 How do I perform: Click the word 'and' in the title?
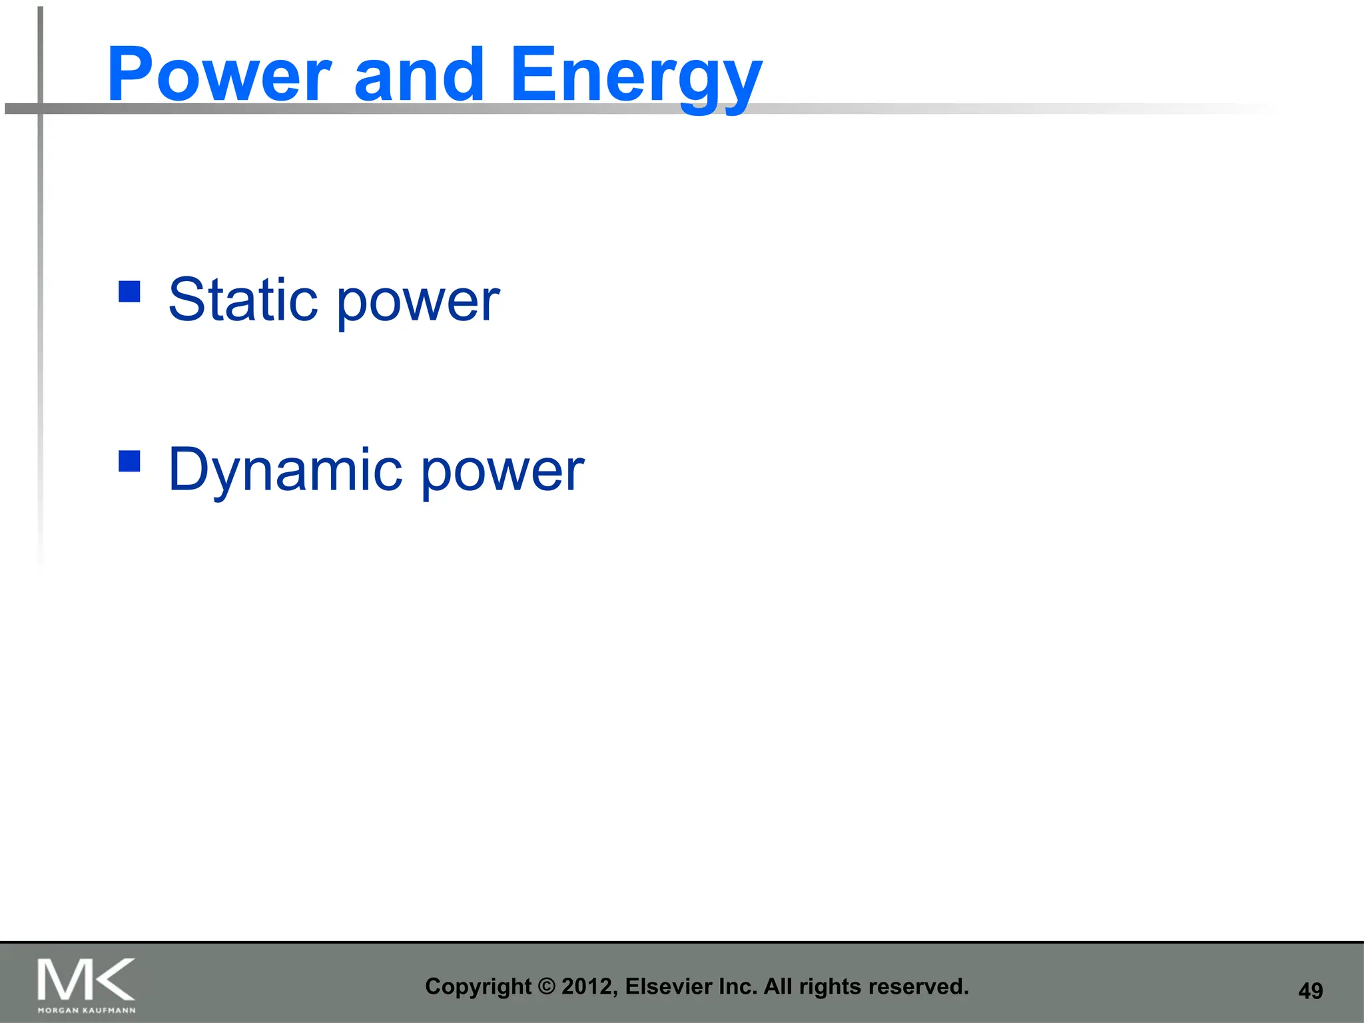coord(419,75)
